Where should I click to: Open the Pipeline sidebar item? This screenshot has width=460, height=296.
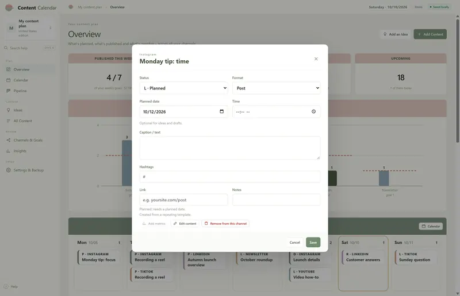pos(30,91)
